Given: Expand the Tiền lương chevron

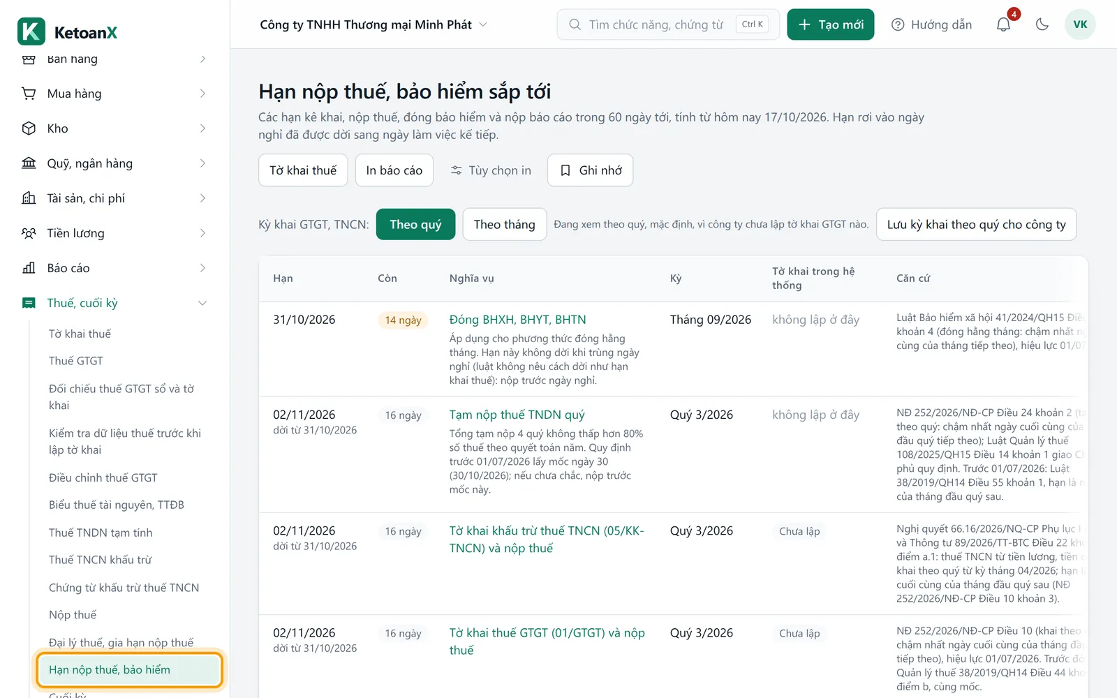Looking at the screenshot, I should (203, 233).
